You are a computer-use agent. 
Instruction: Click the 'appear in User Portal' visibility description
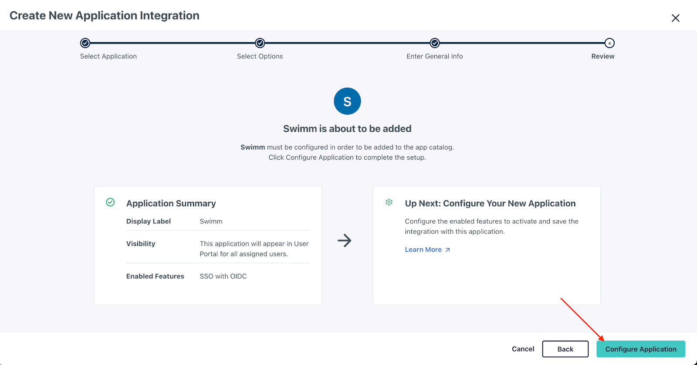click(x=254, y=249)
